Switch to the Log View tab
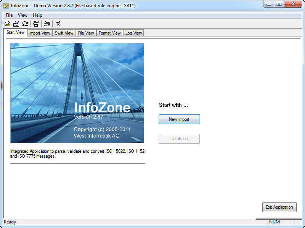305x228 pixels. tap(134, 33)
